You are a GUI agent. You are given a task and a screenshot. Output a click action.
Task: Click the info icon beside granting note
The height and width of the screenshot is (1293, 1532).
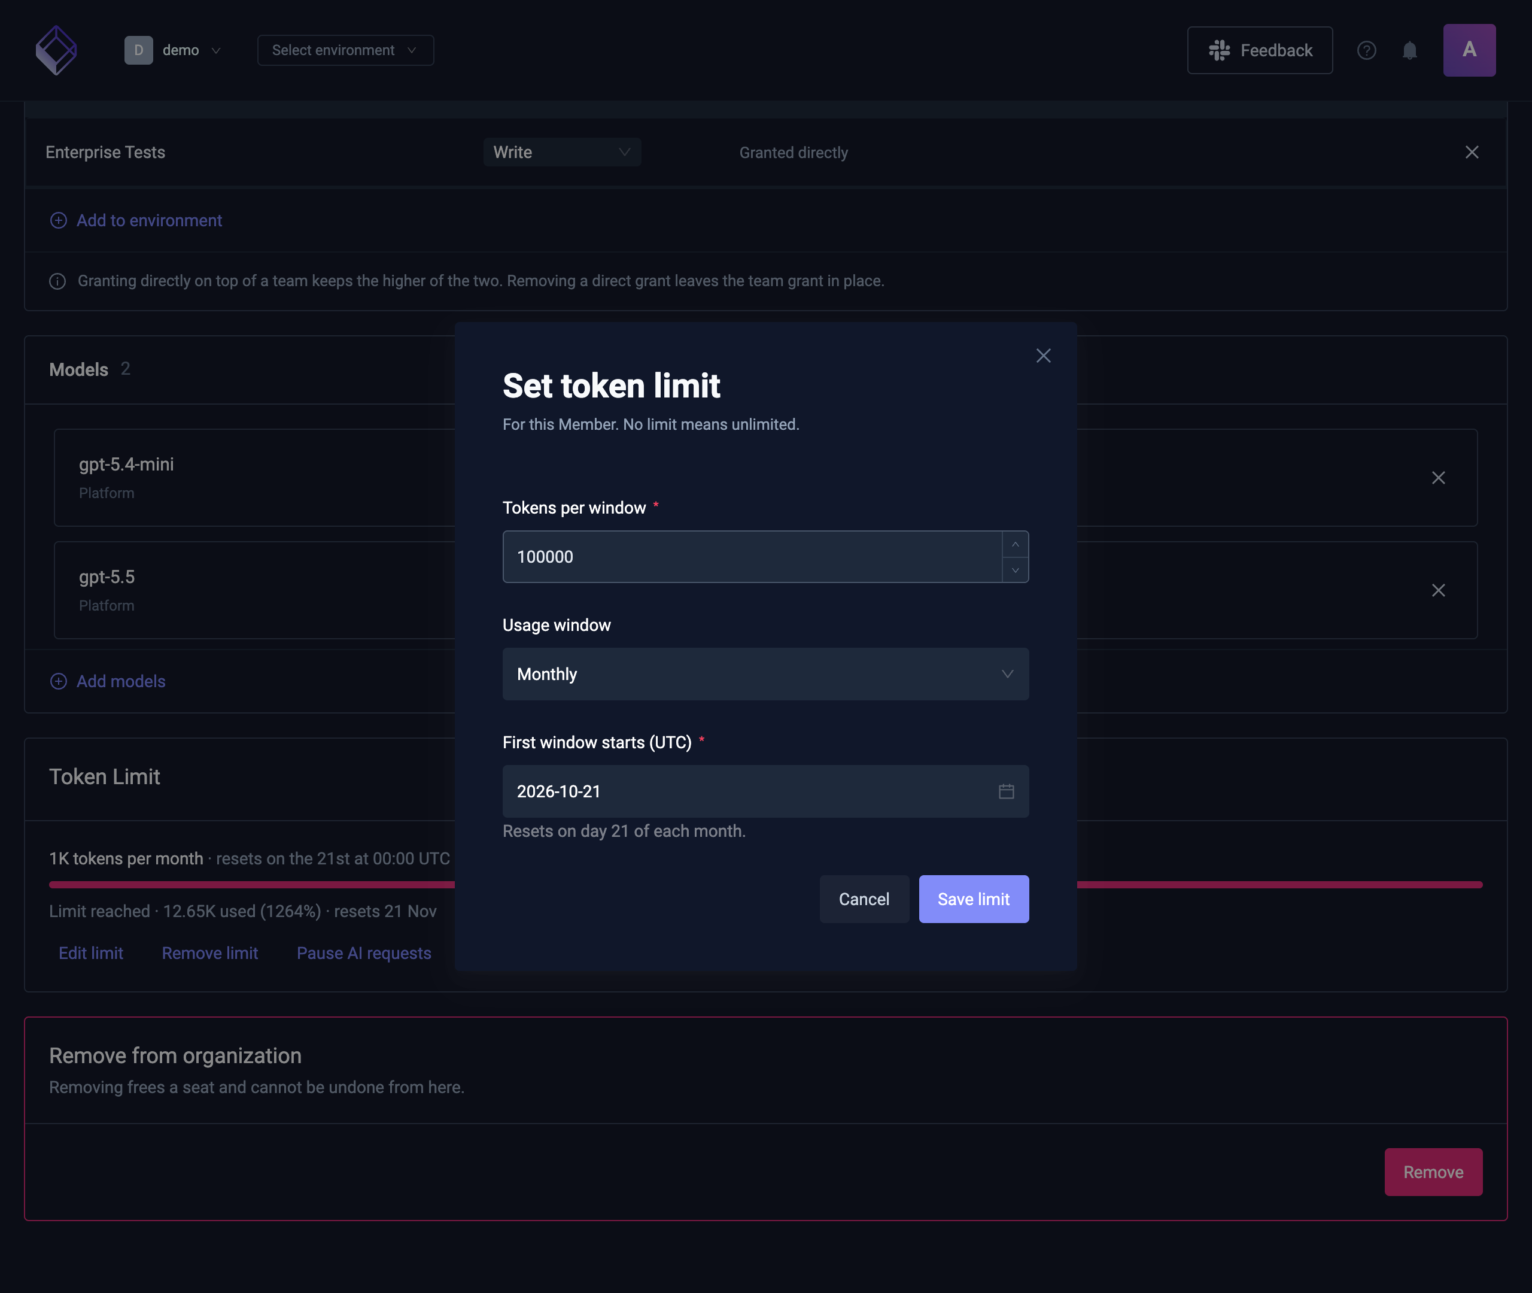tap(57, 281)
